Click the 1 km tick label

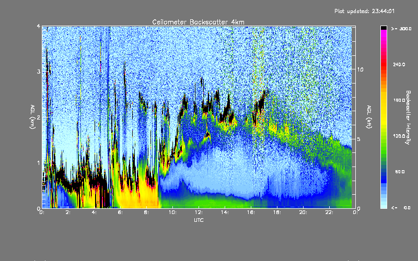click(39, 163)
